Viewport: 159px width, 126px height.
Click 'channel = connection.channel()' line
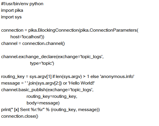tap(33, 43)
